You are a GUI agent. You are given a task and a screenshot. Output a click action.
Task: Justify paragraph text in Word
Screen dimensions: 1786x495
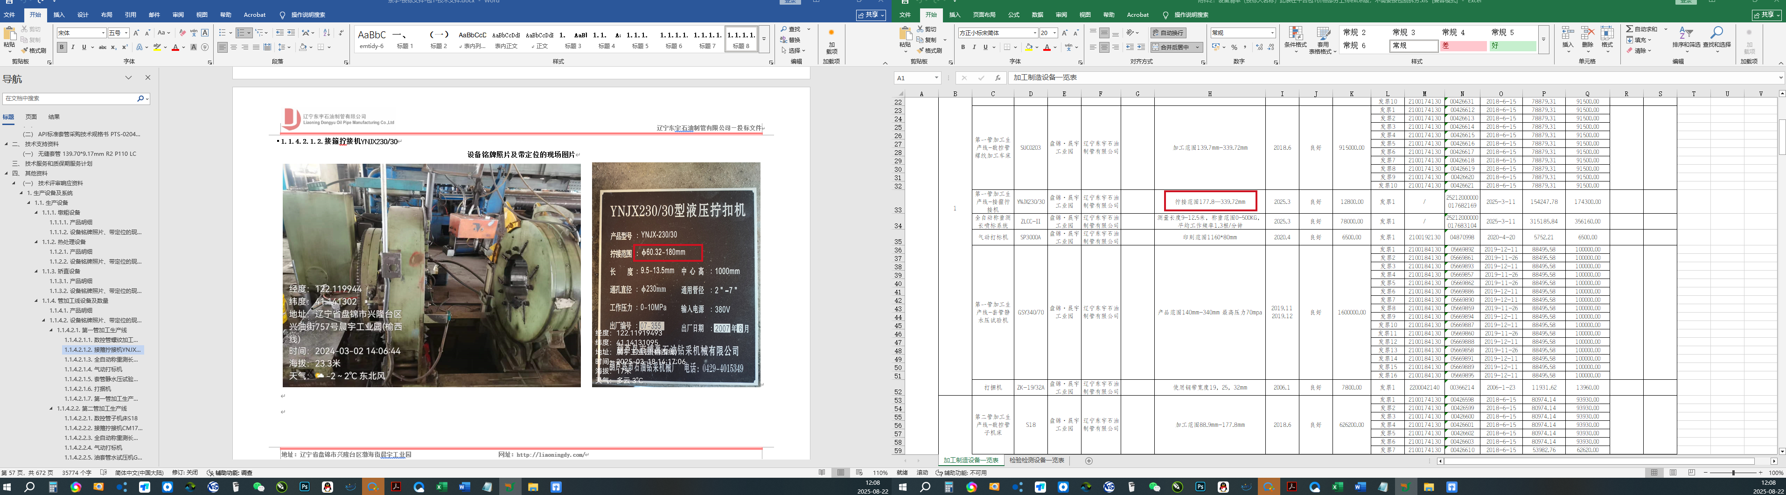256,47
